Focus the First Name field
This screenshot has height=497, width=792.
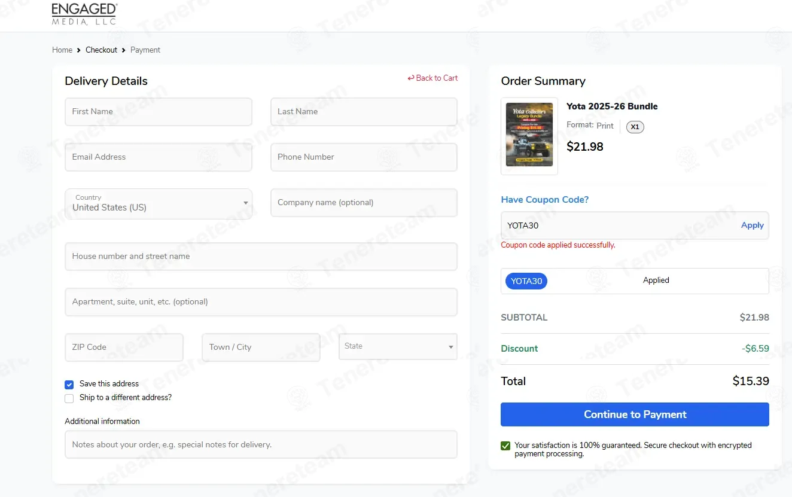click(159, 112)
